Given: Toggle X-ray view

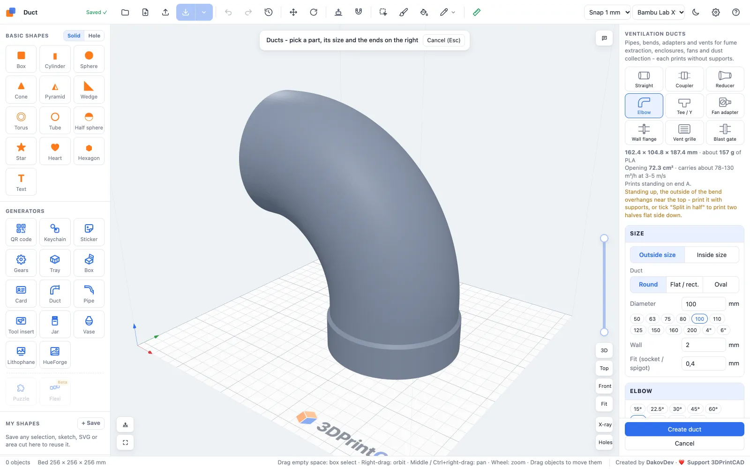Looking at the screenshot, I should coord(605,424).
